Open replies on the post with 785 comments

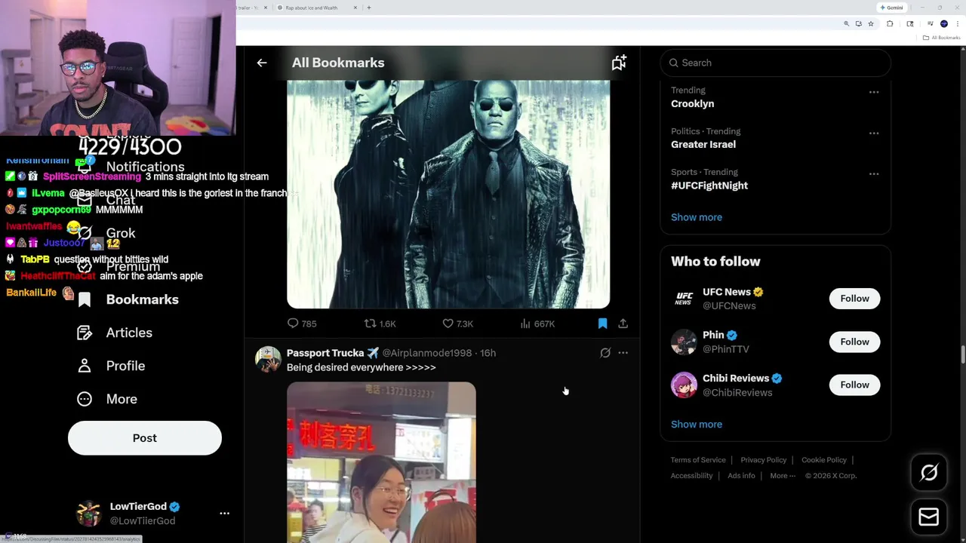click(x=301, y=324)
